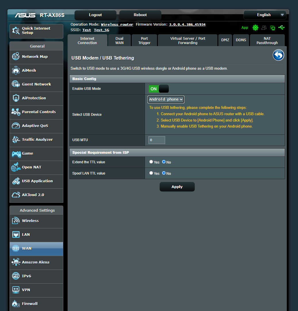Open the DDNS tab
Viewport: 298px width, 311px height.
click(241, 40)
